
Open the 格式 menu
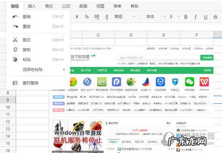pyautogui.click(x=49, y=6)
